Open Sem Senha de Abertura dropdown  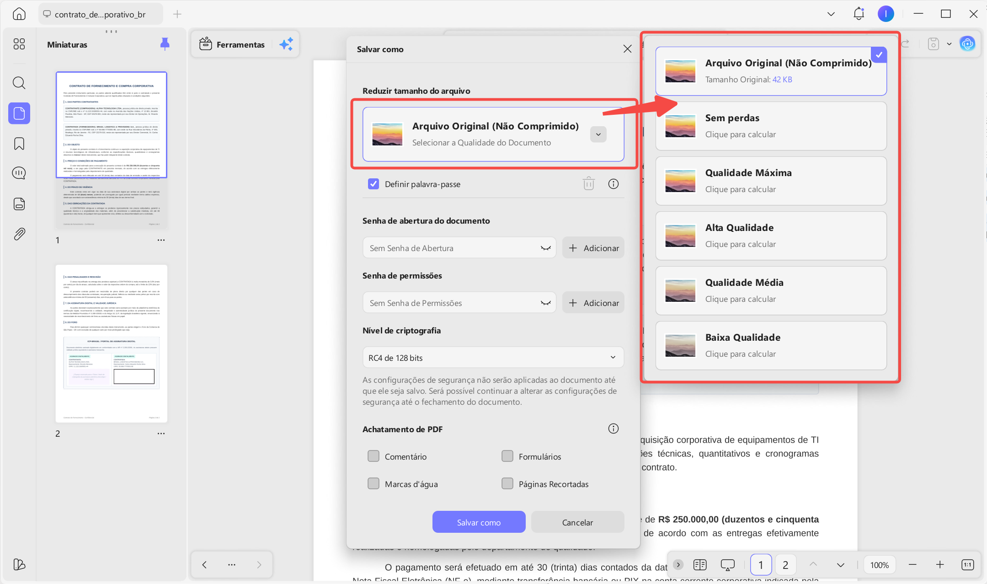tap(459, 248)
